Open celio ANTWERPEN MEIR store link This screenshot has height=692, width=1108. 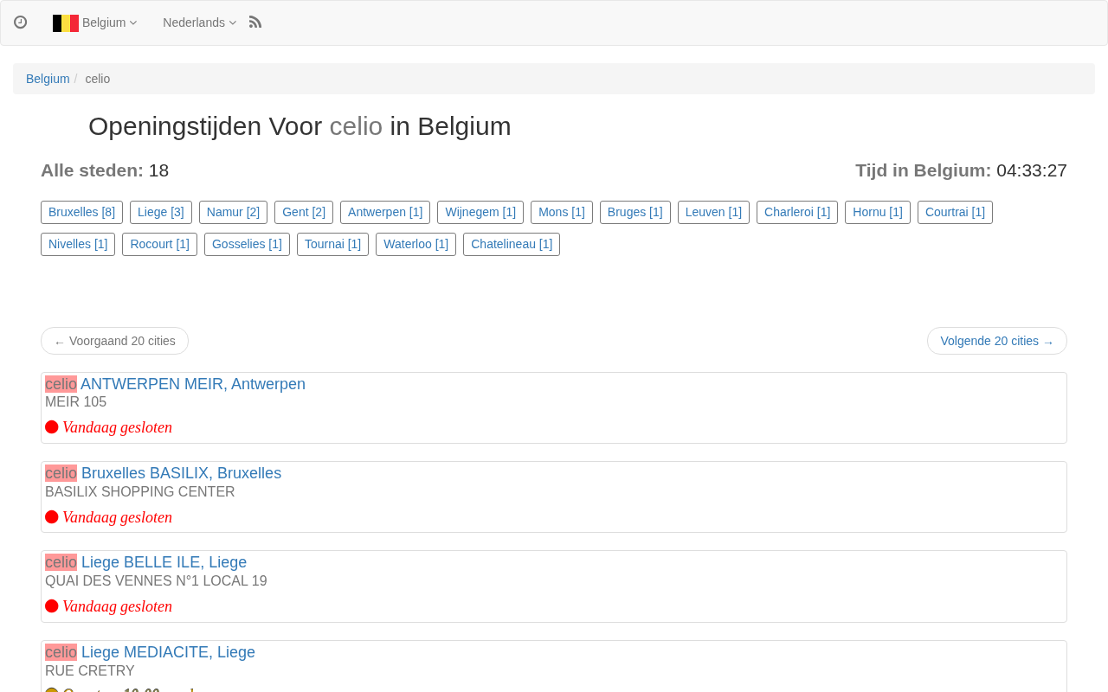point(175,384)
